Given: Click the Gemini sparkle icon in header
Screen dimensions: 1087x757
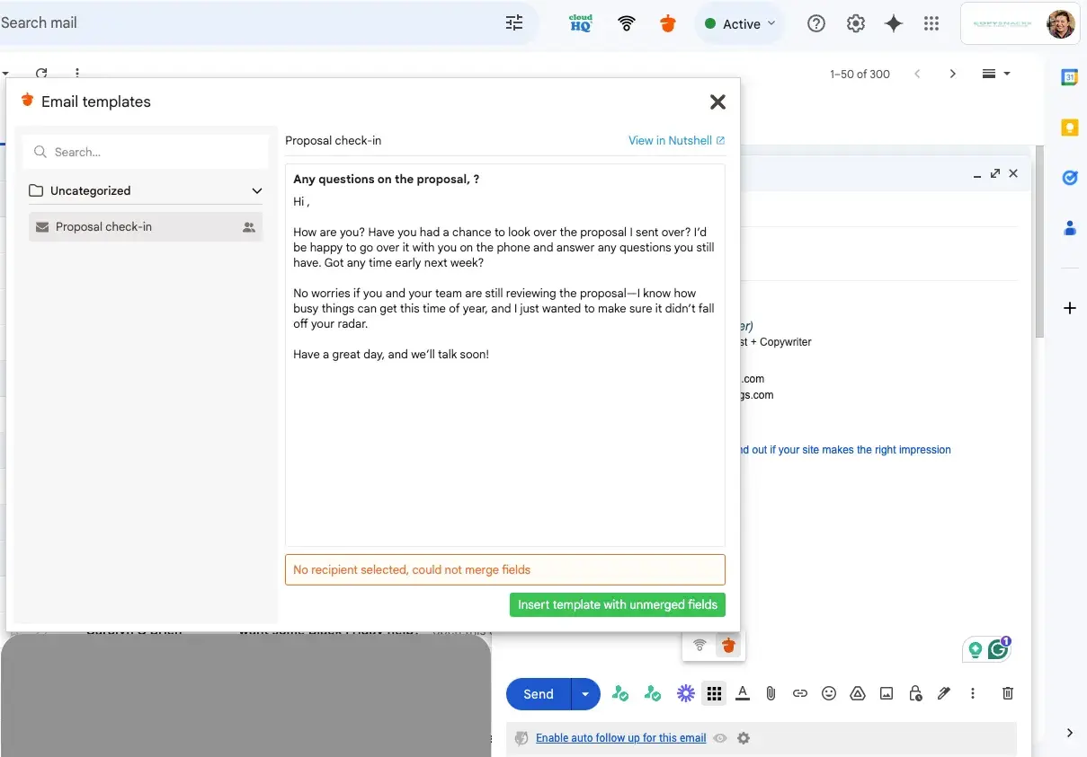Looking at the screenshot, I should (894, 24).
